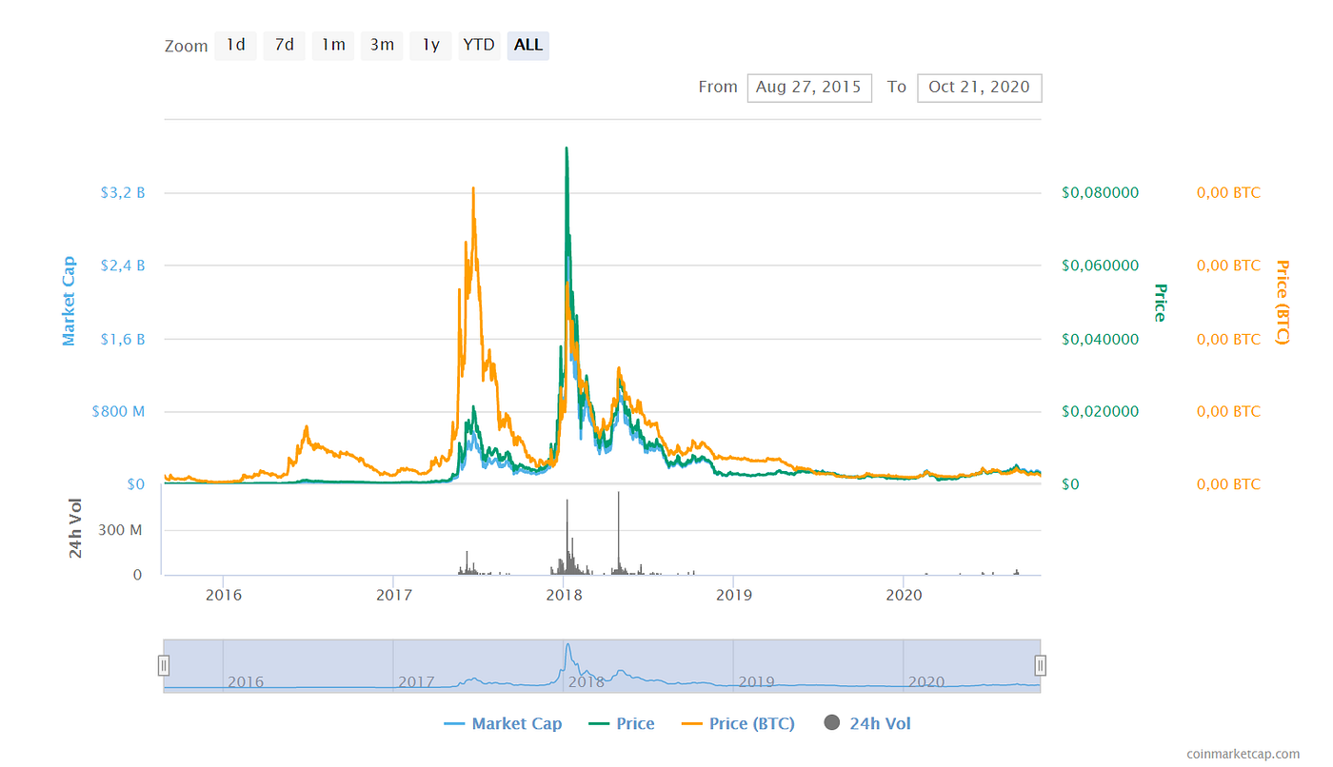This screenshot has height=767, width=1333.
Task: Switch to the 1y view
Action: [x=430, y=45]
